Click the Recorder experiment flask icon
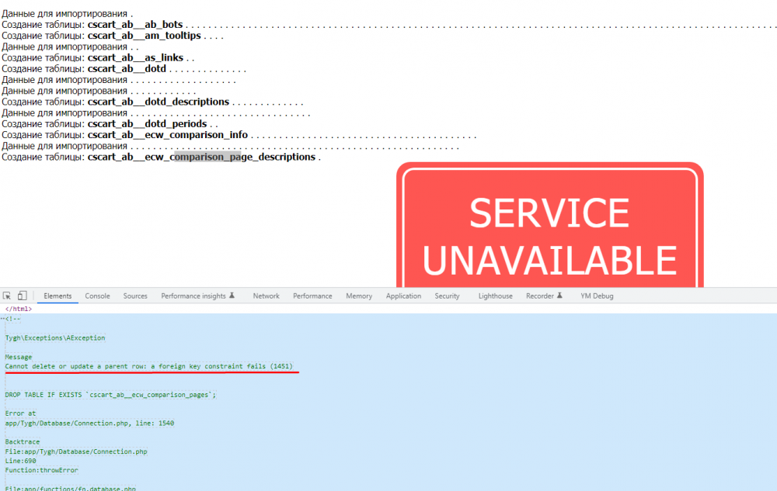This screenshot has width=777, height=491. pyautogui.click(x=561, y=296)
